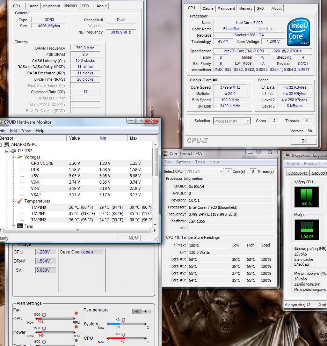Open the View menu in Hardware Monitor
This screenshot has height=346, width=327.
(26, 131)
